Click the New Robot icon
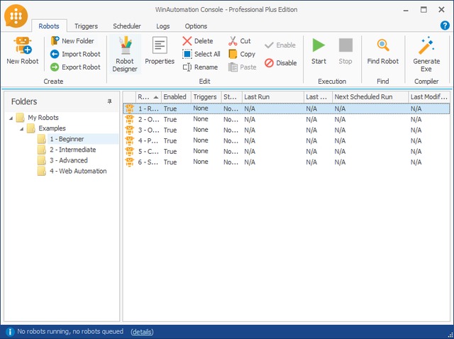Image resolution: width=454 pixels, height=339 pixels. pyautogui.click(x=22, y=47)
